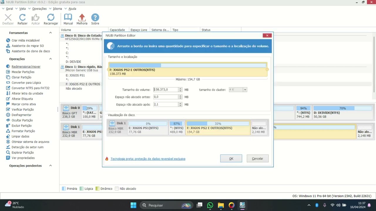Image resolution: width=376 pixels, height=211 pixels.
Task: Click the Detecção de setor ruim icon
Action: (8, 147)
